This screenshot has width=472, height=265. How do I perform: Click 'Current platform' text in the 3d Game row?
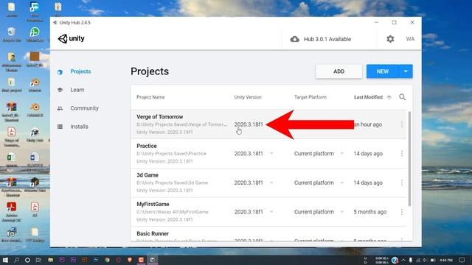tap(314, 183)
